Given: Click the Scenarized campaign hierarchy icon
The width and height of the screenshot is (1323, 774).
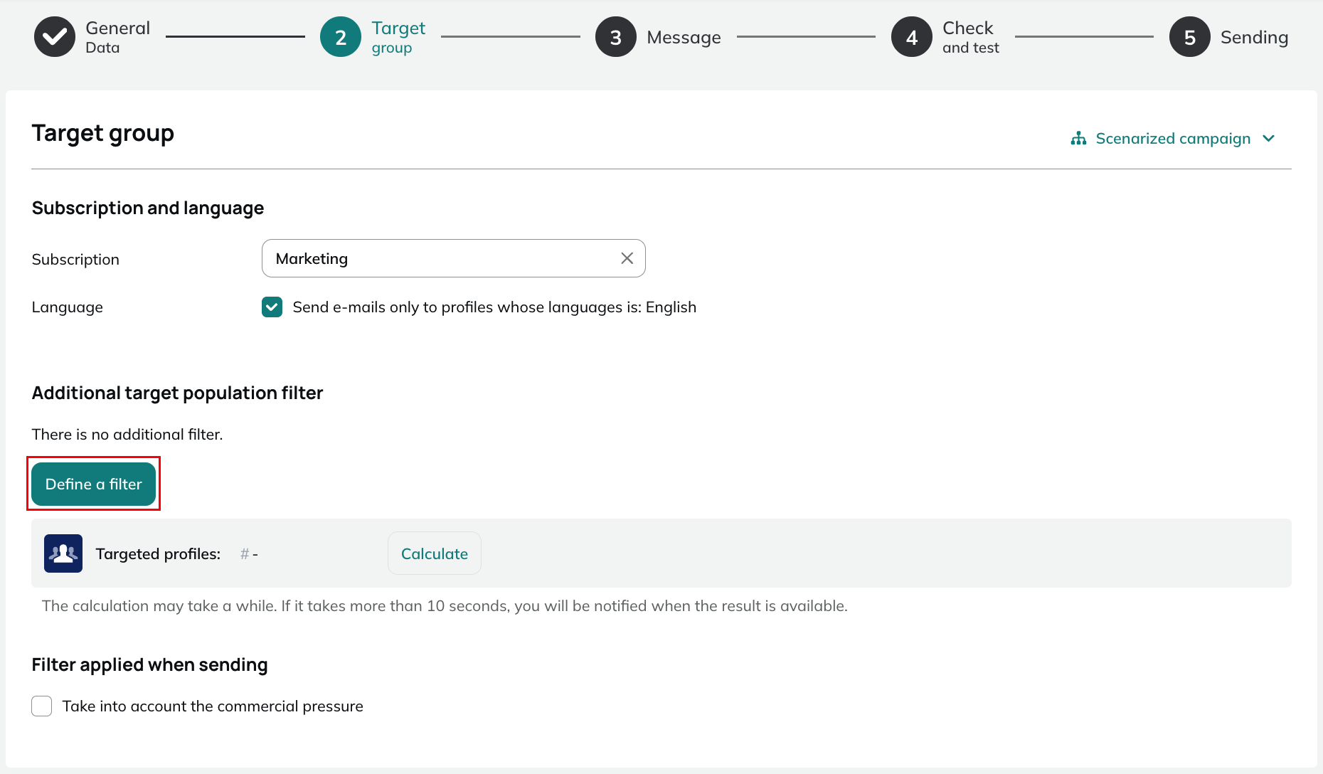Looking at the screenshot, I should (x=1078, y=139).
